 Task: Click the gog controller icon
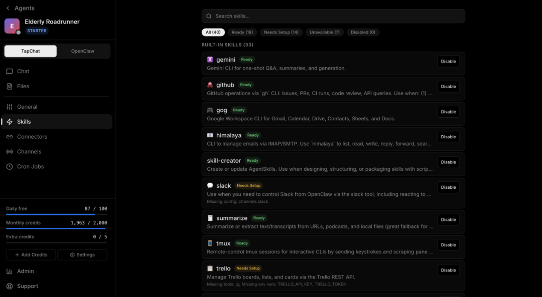point(210,110)
